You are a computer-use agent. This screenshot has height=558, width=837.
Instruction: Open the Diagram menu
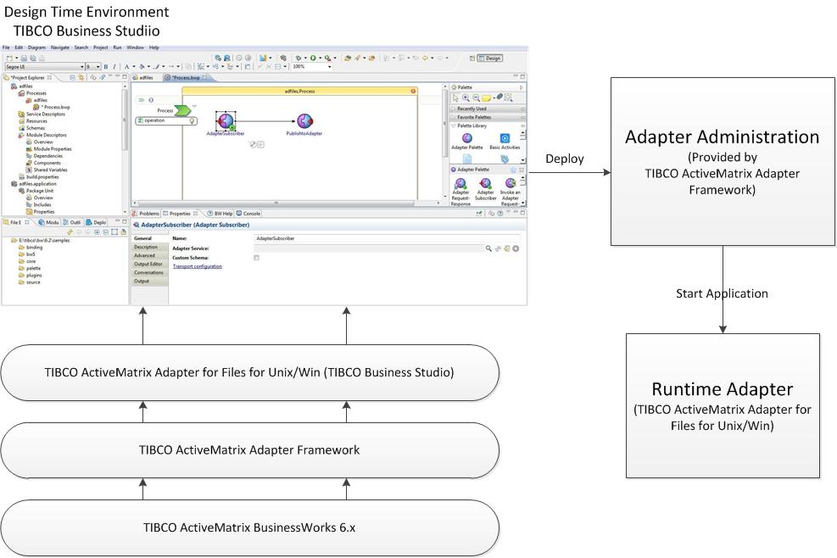(36, 47)
